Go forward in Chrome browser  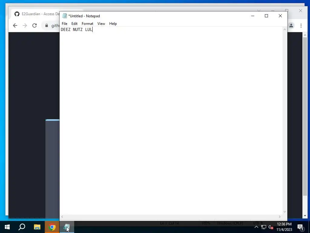pos(25,25)
